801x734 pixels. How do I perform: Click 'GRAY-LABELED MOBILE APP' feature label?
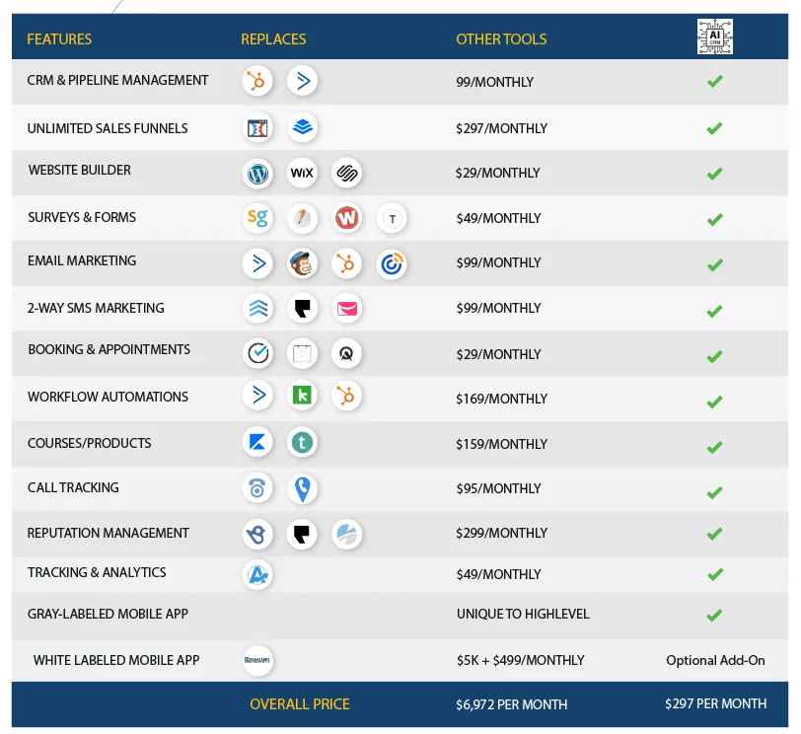point(108,614)
